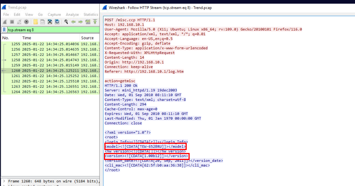Click the Cache-Control: max-age=0 line
This screenshot has height=186, width=355.
point(131,109)
